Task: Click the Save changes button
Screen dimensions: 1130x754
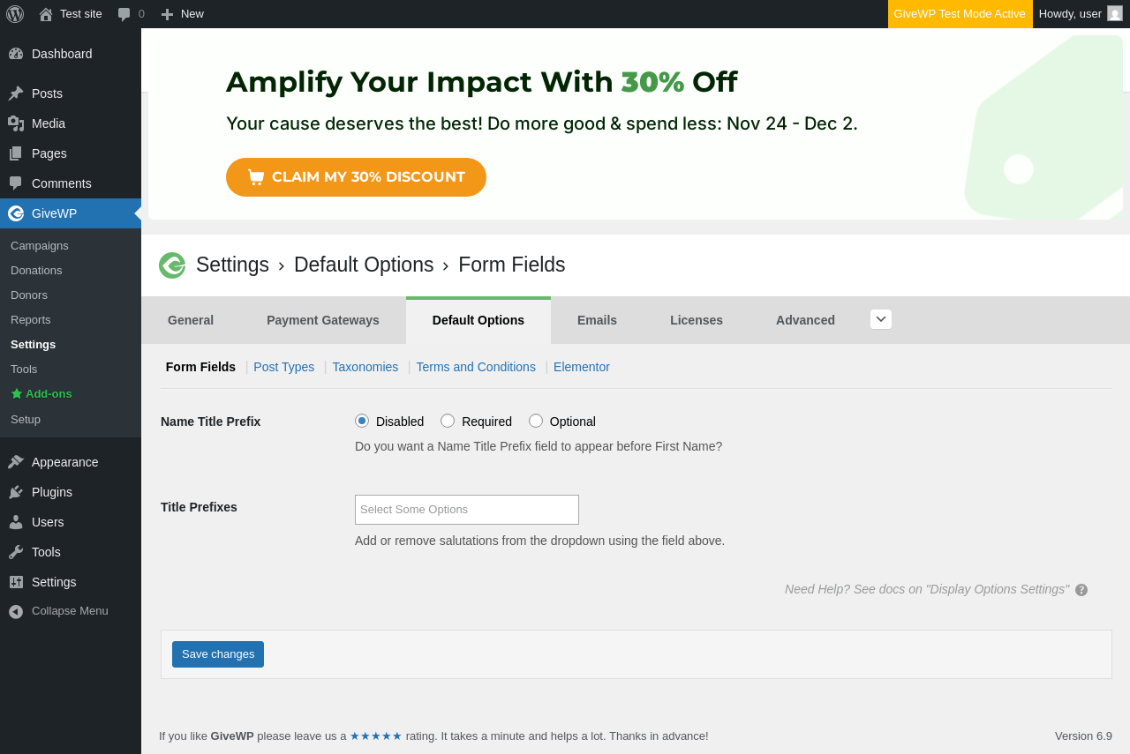Action: [218, 654]
